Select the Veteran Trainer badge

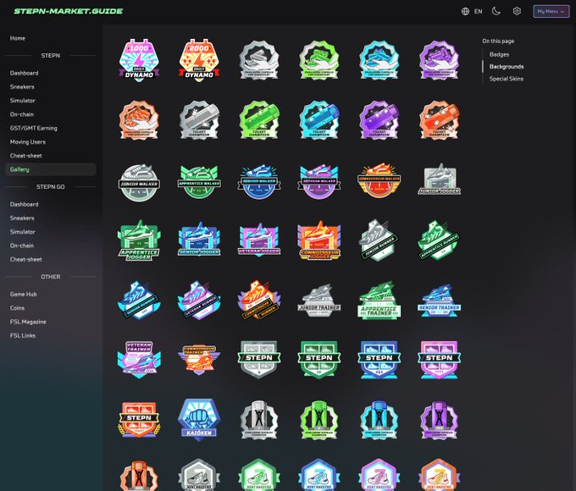pos(139,359)
